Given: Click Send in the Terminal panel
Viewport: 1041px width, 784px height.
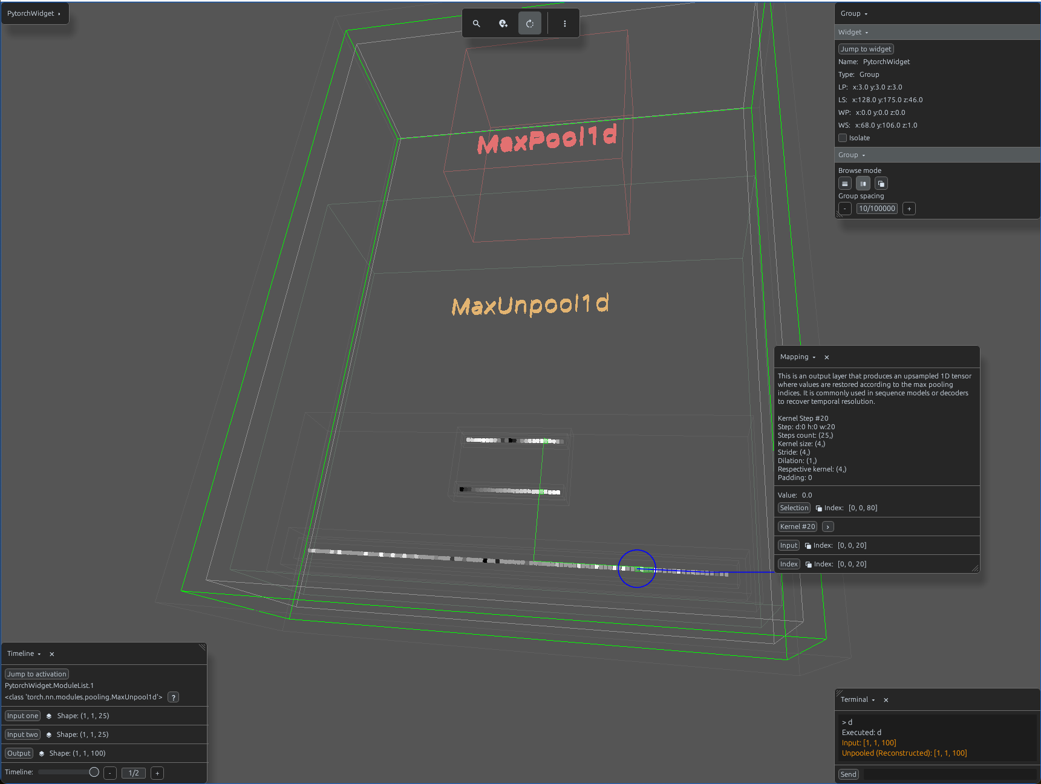Looking at the screenshot, I should point(849,775).
